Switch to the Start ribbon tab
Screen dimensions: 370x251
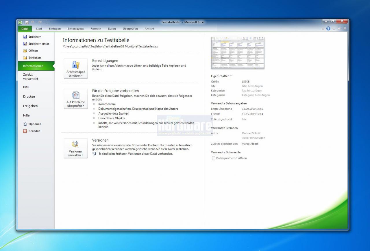point(39,29)
